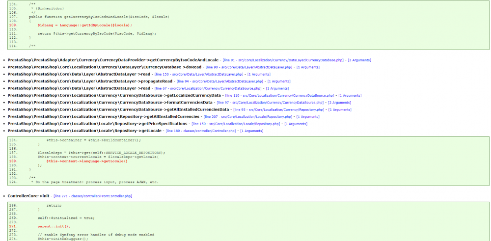This screenshot has width=491, height=241.
Task: Open the line 94 AbstractDataLayer.php link
Action: (220, 81)
